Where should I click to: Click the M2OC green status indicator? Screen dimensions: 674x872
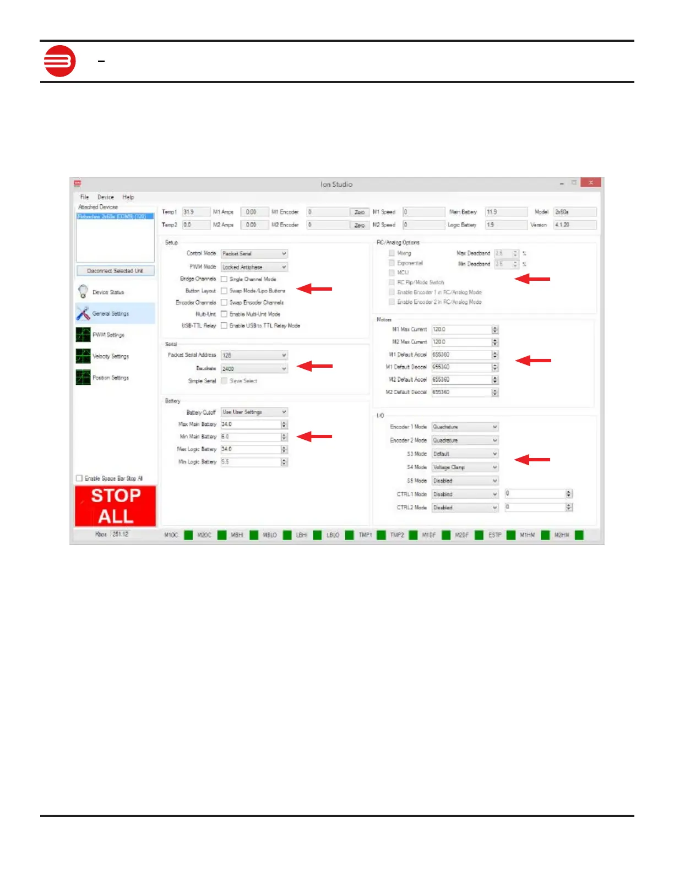click(x=222, y=535)
